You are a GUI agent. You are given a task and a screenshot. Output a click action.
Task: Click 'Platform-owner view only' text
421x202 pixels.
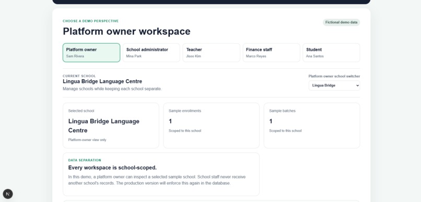click(87, 140)
